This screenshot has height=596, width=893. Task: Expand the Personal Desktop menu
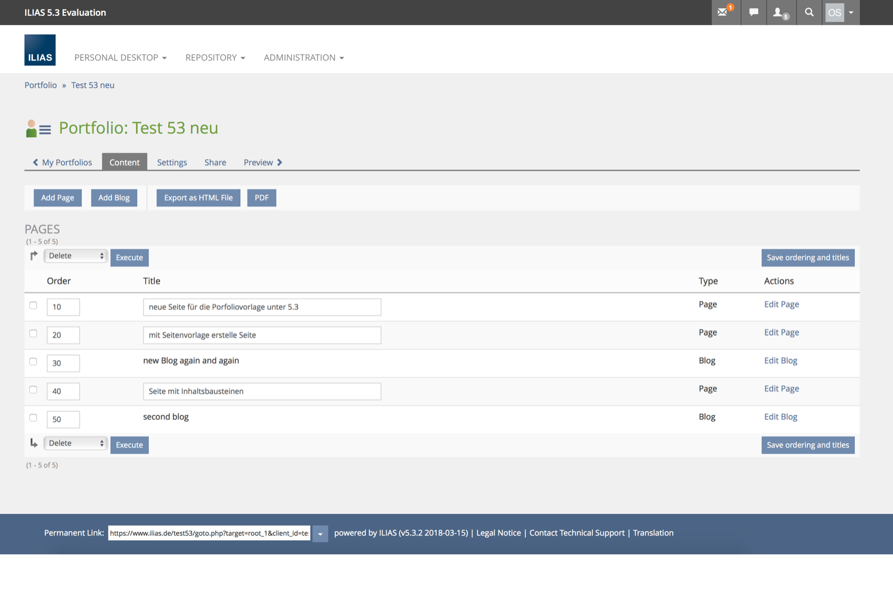(120, 57)
